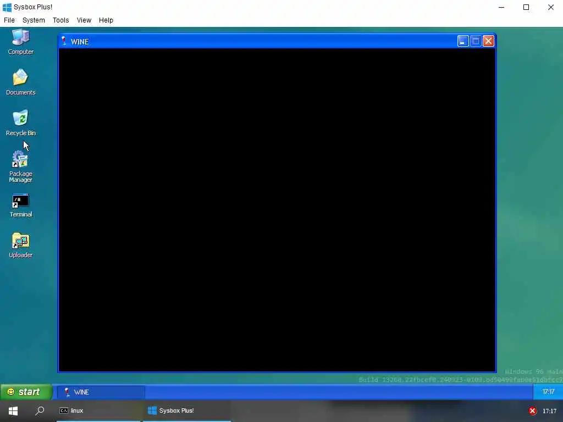Select WINE in the inner taskbar

click(x=101, y=392)
